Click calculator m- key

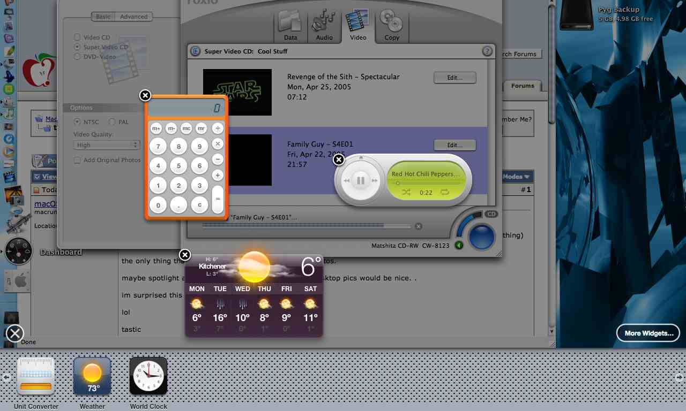171,128
